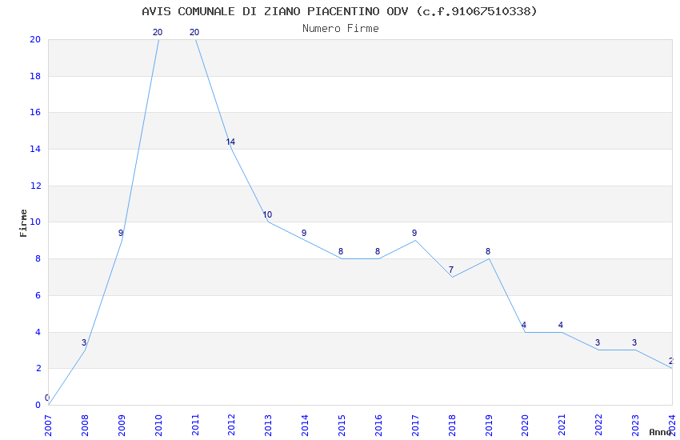Click the x-axis year label 2019
Screen dimensions: 680x440
[489, 426]
